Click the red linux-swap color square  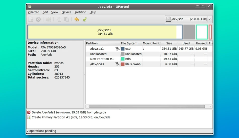pyautogui.click(x=123, y=64)
